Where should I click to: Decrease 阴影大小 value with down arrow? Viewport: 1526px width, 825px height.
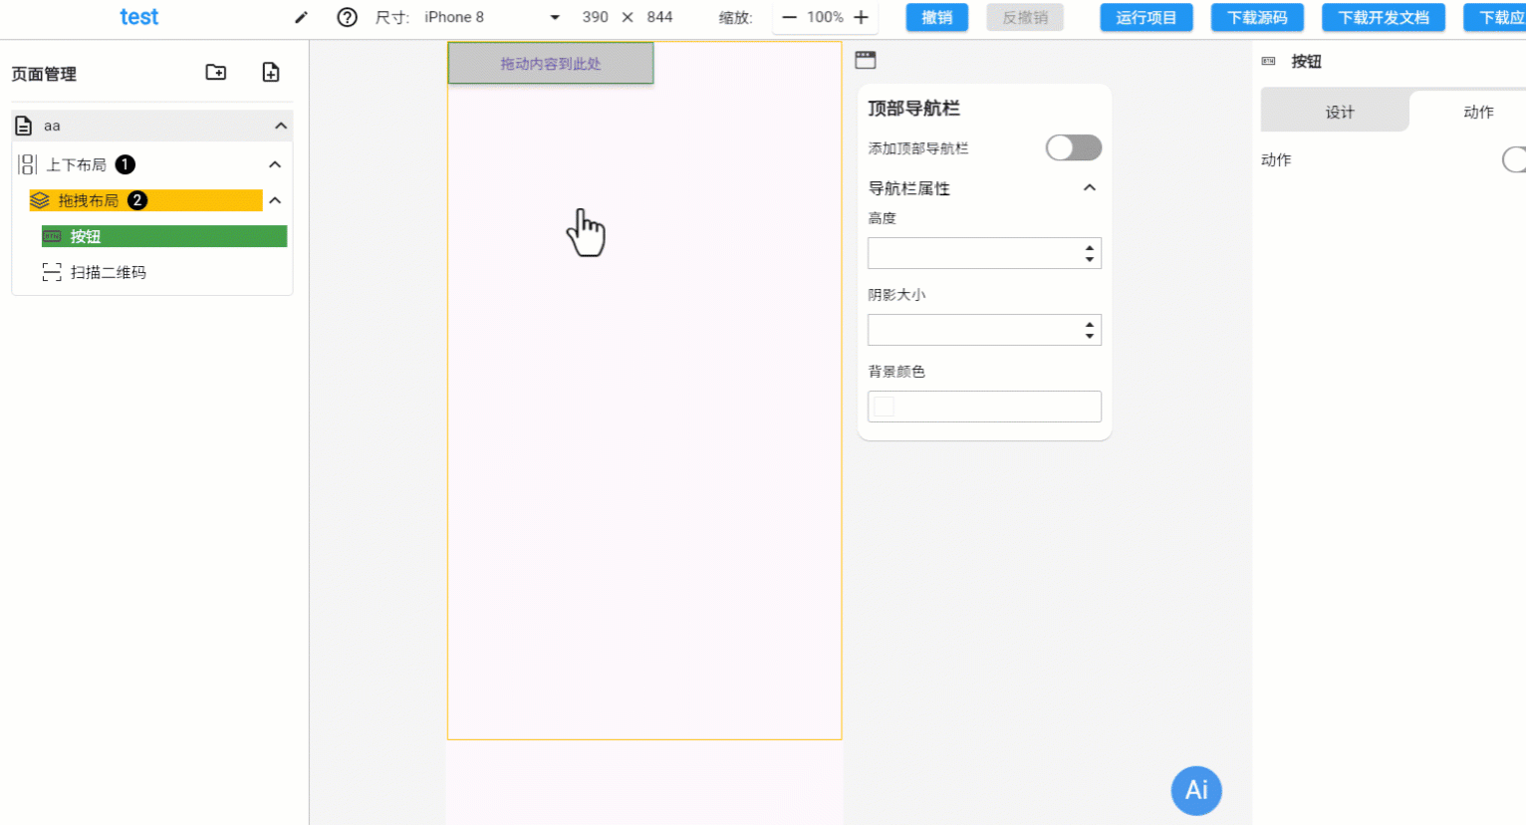pos(1090,336)
